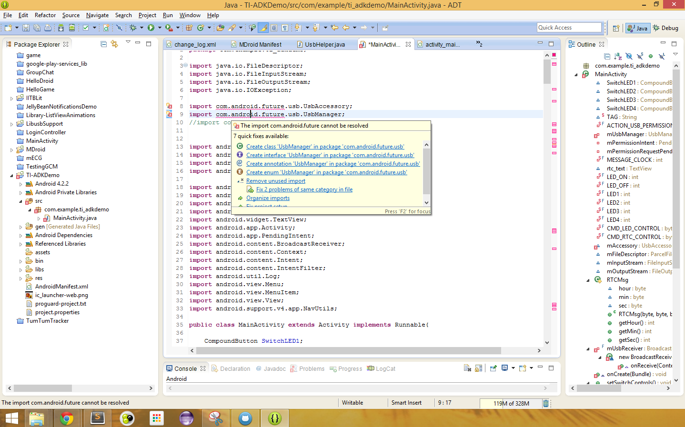Screen dimensions: 685x427
Task: Collapse the src folder node
Action: 21,201
